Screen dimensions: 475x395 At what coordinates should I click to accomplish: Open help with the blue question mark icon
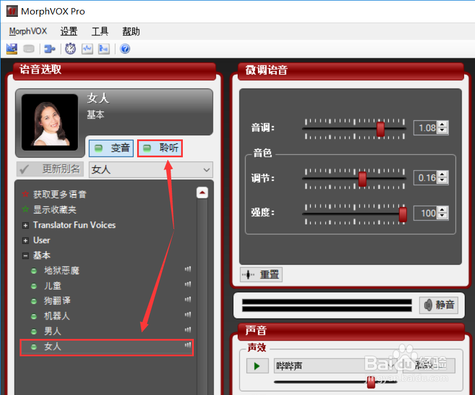(125, 49)
